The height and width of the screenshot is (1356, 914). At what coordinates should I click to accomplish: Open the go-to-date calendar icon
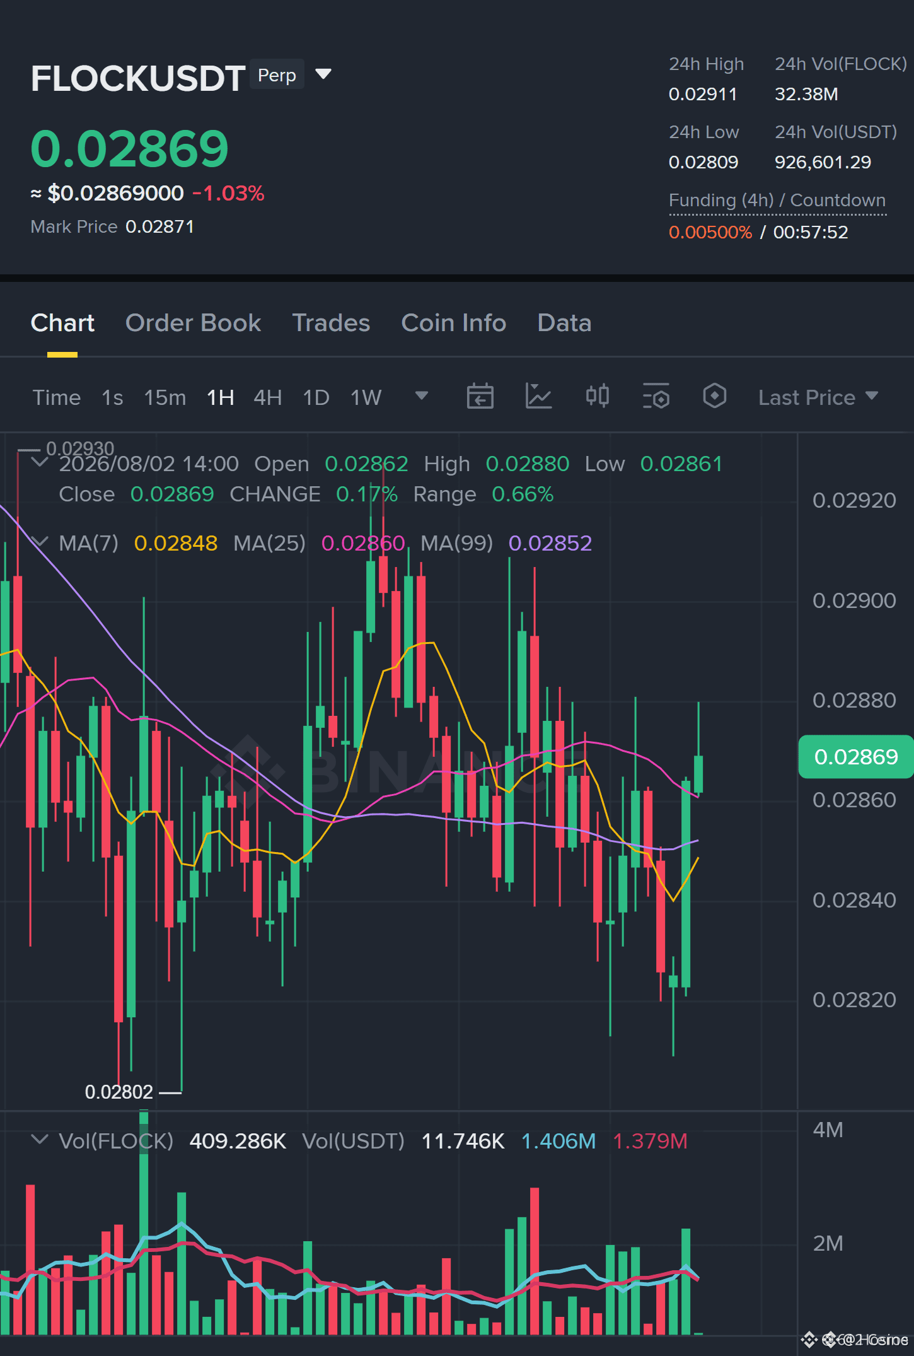click(x=480, y=396)
